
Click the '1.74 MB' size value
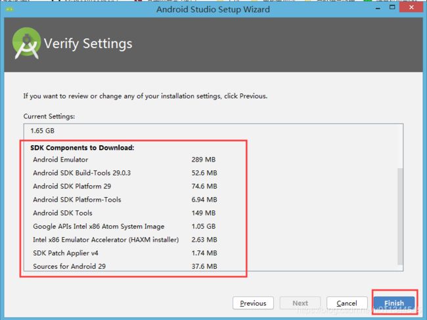[204, 253]
